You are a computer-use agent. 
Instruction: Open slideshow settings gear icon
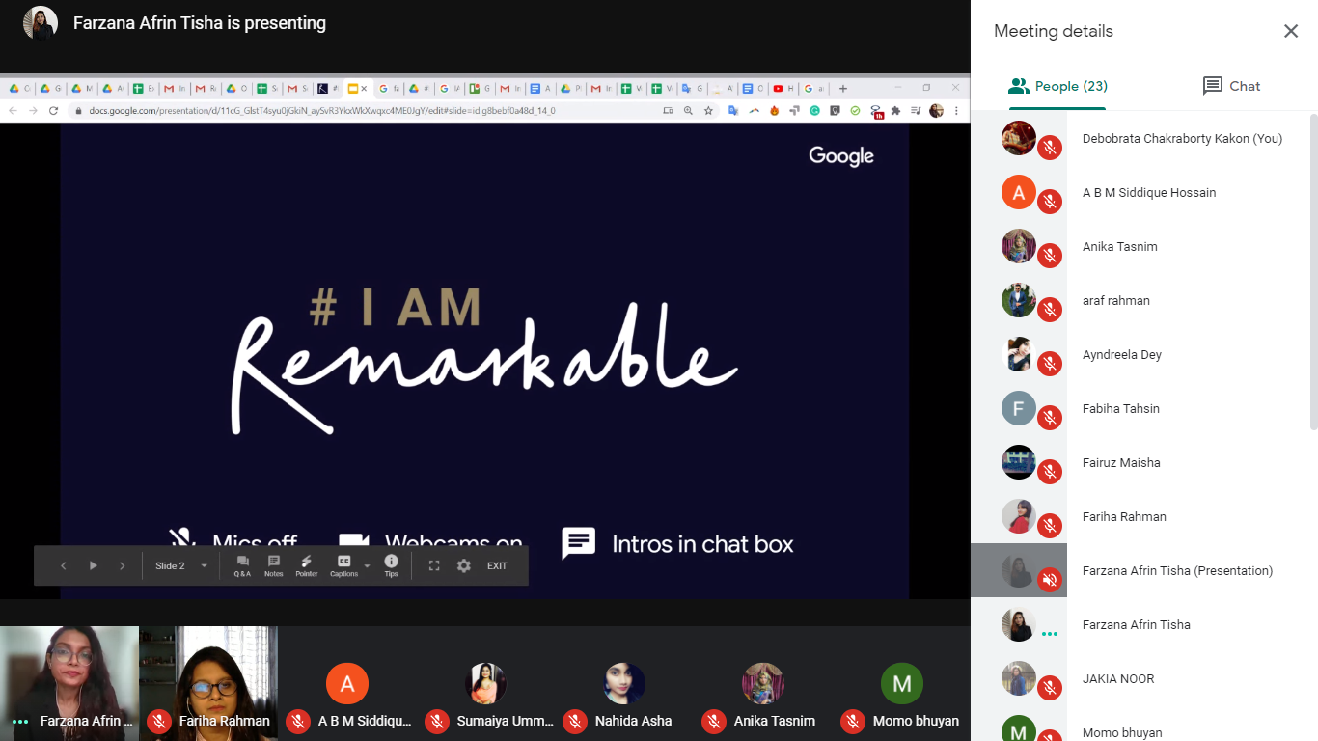[464, 566]
